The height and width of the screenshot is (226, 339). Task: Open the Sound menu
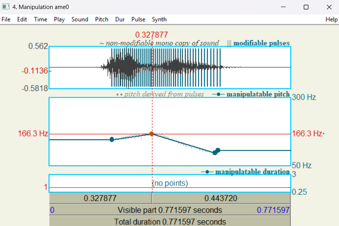pos(80,20)
